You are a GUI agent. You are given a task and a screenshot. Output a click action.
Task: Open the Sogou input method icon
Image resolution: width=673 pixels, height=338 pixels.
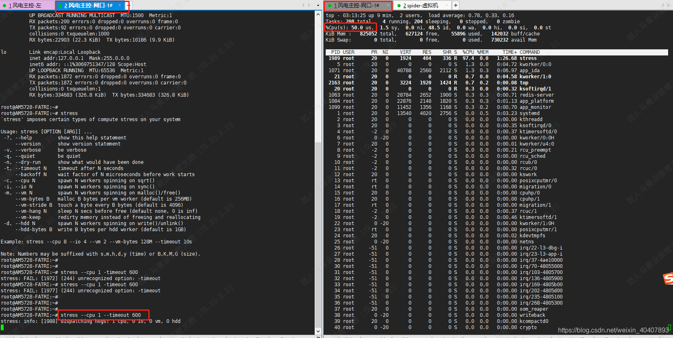click(x=668, y=278)
